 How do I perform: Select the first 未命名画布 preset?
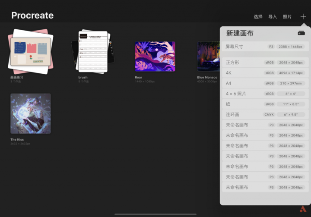[265, 125]
